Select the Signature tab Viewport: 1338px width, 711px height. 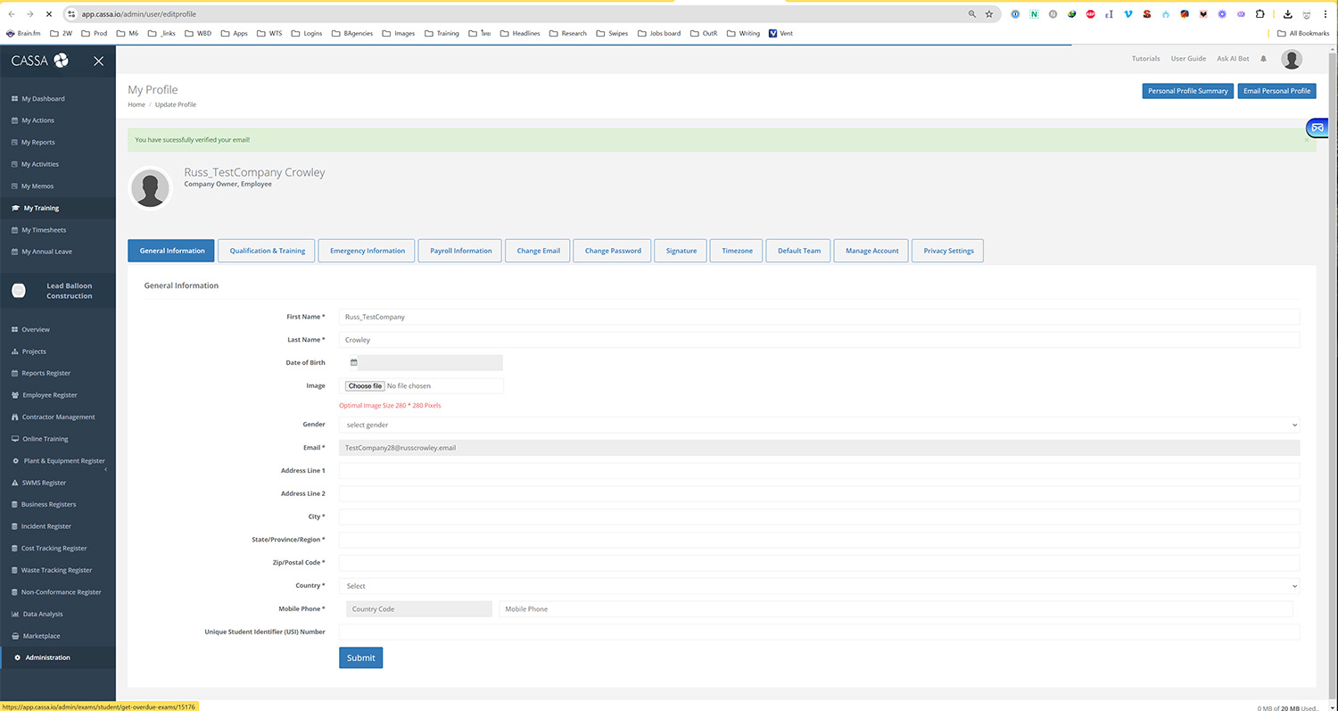point(681,251)
